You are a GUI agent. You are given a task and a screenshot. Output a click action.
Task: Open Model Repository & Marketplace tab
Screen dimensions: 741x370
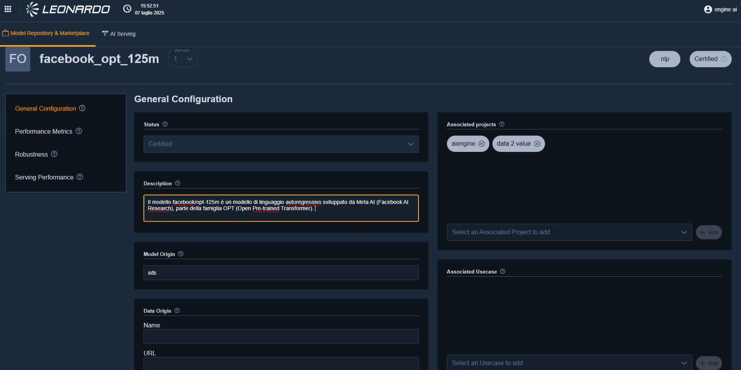[x=46, y=33]
